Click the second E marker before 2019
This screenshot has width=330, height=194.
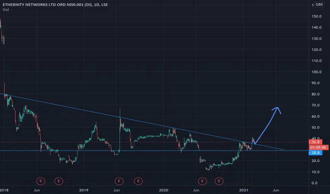click(x=59, y=181)
